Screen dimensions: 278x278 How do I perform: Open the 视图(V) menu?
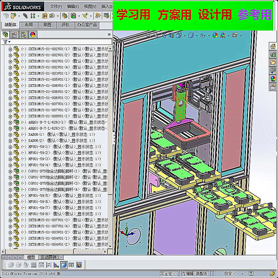[x=90, y=6]
